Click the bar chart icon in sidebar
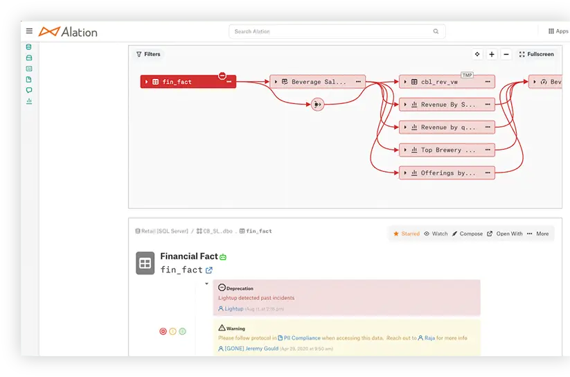Image resolution: width=570 pixels, height=377 pixels. [x=29, y=101]
